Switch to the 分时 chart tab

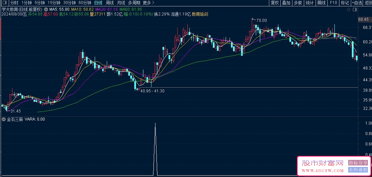click(x=14, y=3)
